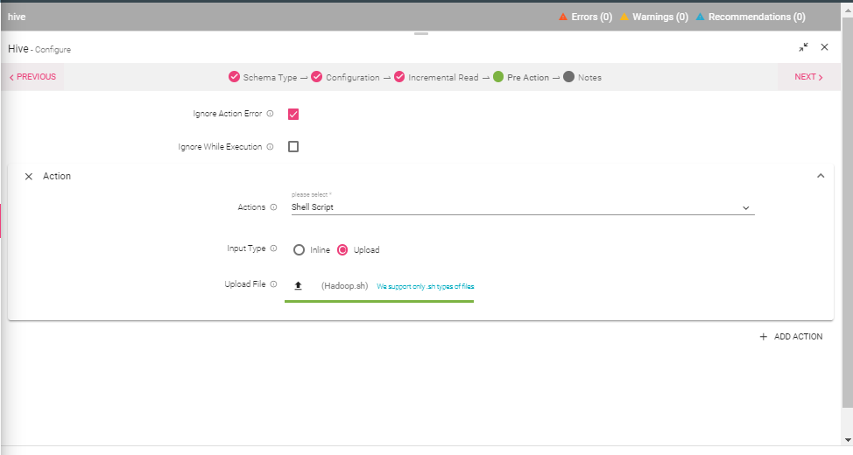The height and width of the screenshot is (455, 853).
Task: Go to the Pre Action step
Action: point(521,77)
